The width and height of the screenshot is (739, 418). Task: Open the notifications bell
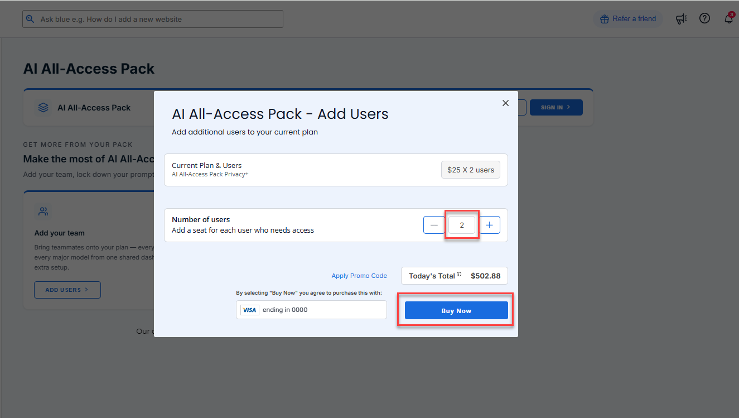click(729, 19)
